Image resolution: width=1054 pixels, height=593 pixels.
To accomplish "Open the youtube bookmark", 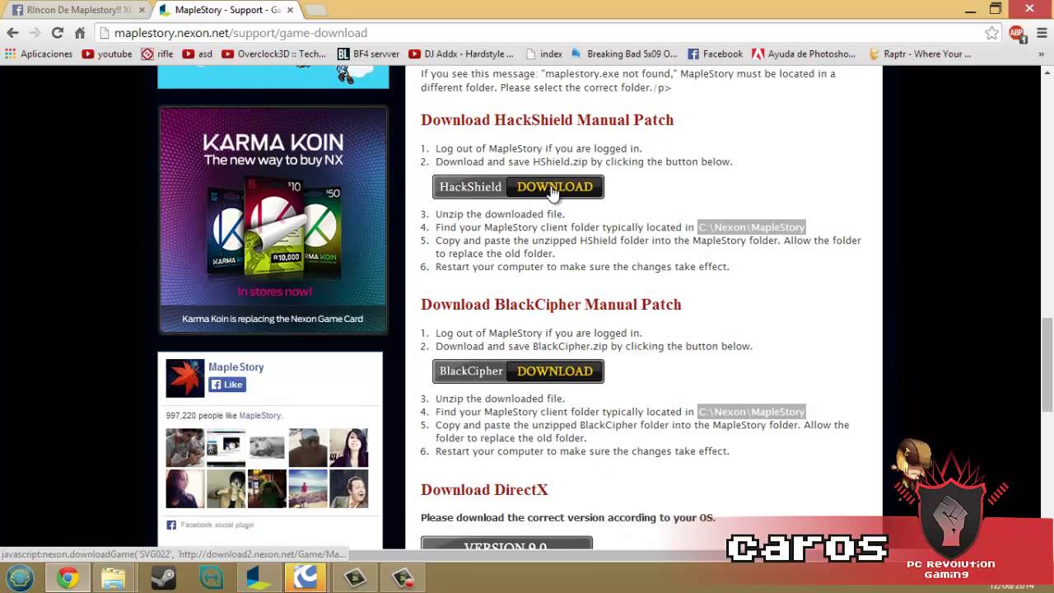I will [x=106, y=54].
